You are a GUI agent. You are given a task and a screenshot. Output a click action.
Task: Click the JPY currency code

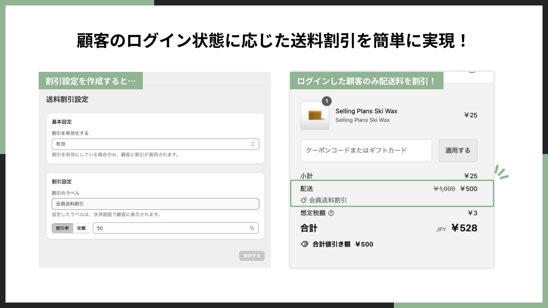pyautogui.click(x=441, y=229)
